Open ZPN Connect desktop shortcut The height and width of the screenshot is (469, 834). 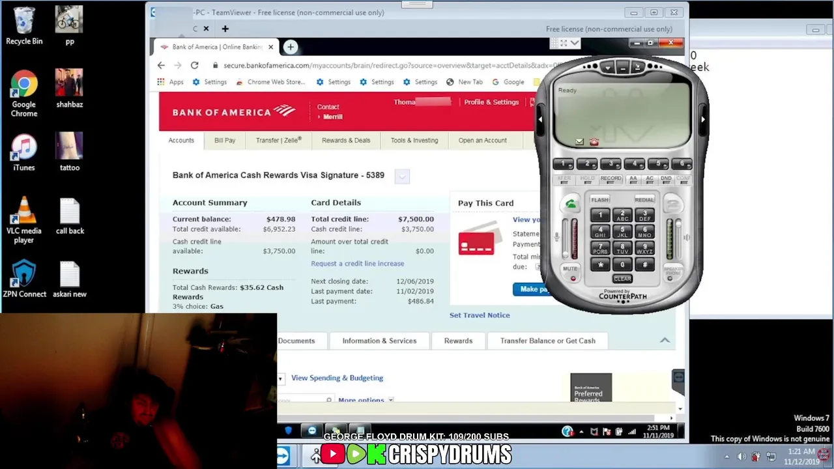24,279
